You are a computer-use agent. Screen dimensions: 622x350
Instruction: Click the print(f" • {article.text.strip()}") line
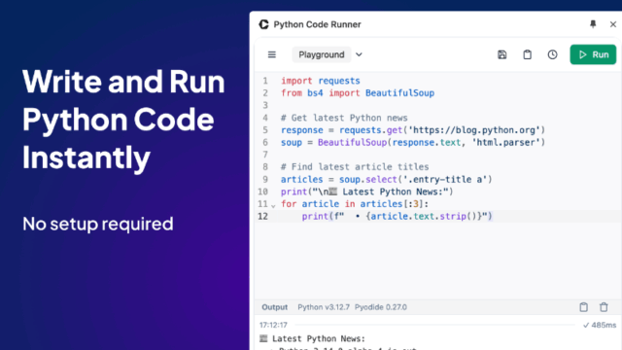point(397,216)
